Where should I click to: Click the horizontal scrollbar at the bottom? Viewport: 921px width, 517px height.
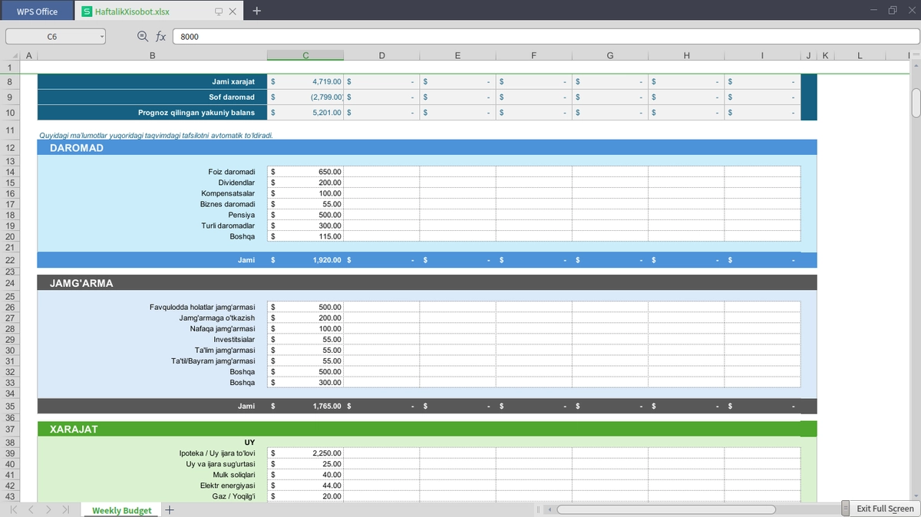(x=666, y=509)
